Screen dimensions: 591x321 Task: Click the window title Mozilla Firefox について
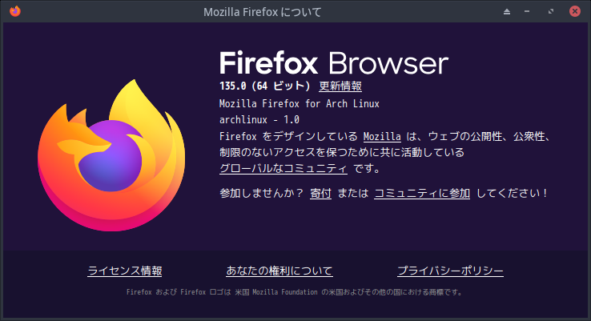click(263, 12)
